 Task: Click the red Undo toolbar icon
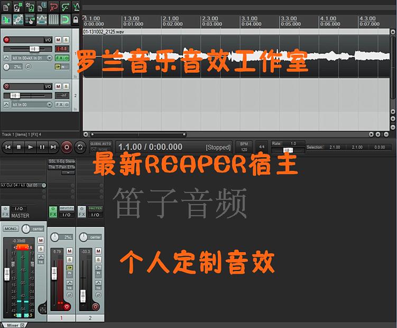(x=53, y=7)
